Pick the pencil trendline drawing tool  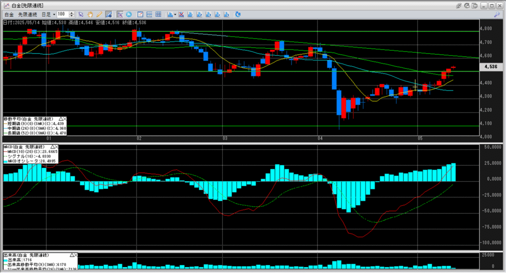(x=99, y=15)
